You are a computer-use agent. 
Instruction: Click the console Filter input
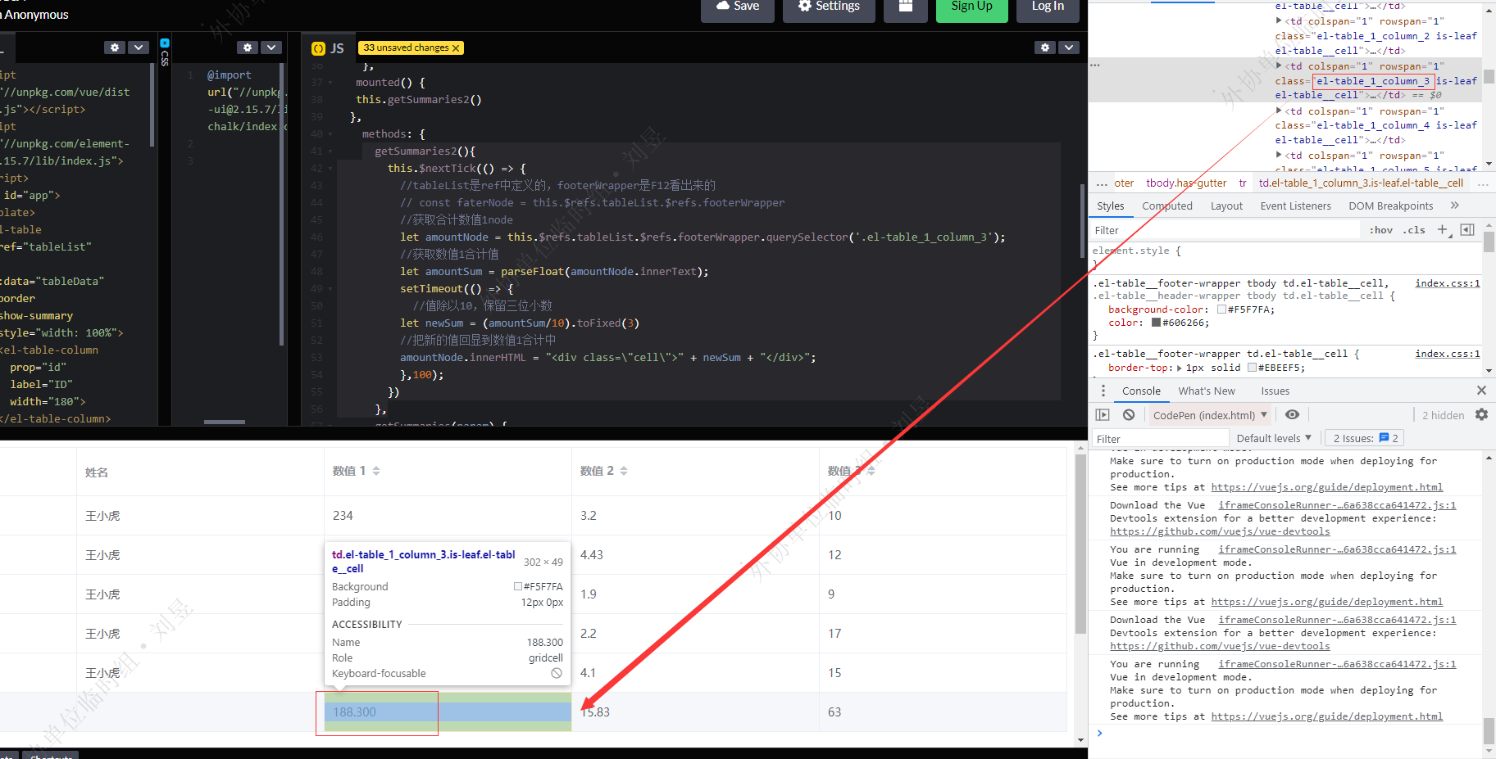coord(1161,439)
